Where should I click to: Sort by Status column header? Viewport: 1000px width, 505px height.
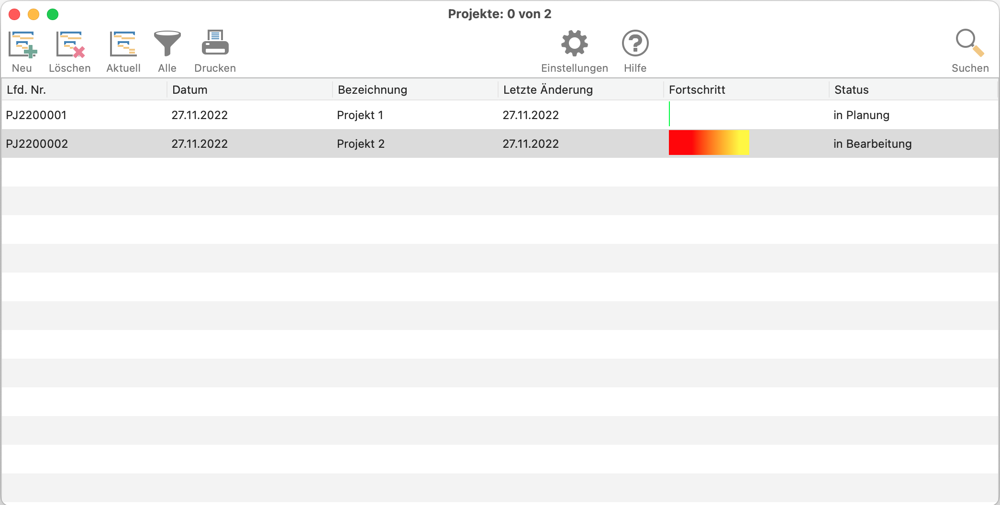(x=913, y=89)
